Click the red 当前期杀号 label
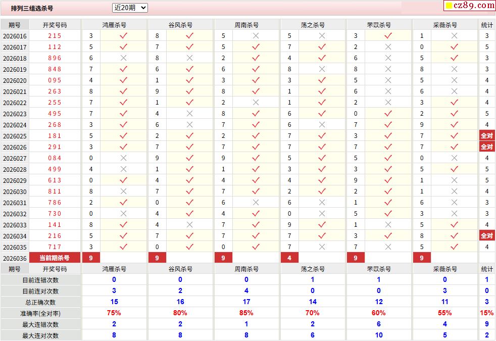This screenshot has width=496, height=341. click(x=55, y=258)
